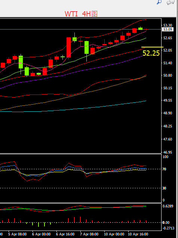Screen dimensions: 178x238
Task: Click price scale value 46.95
Action: pyautogui.click(x=168, y=152)
